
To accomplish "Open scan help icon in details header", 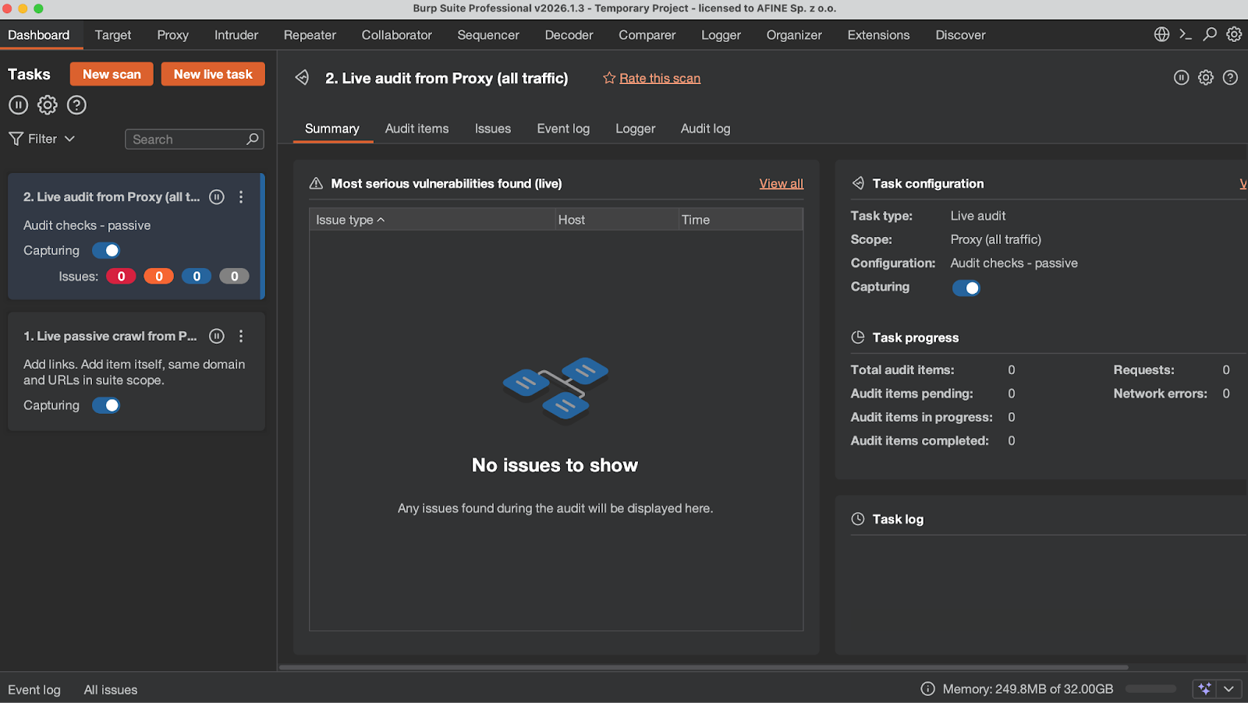I will click(x=1230, y=77).
